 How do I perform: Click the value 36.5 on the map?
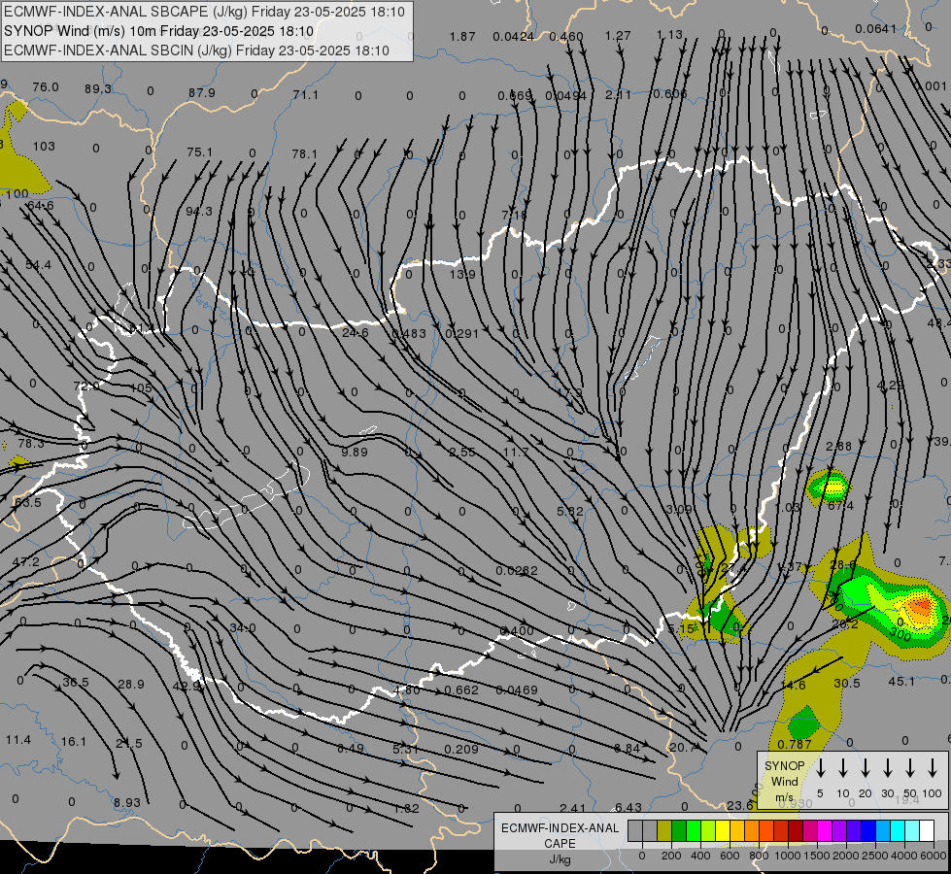(76, 683)
